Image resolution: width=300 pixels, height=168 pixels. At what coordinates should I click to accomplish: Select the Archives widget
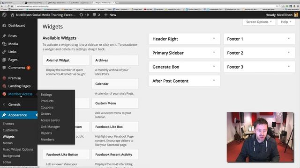tap(115, 60)
